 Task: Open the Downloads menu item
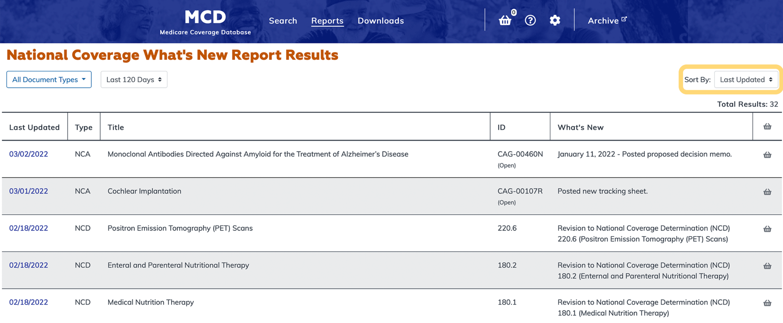(381, 21)
